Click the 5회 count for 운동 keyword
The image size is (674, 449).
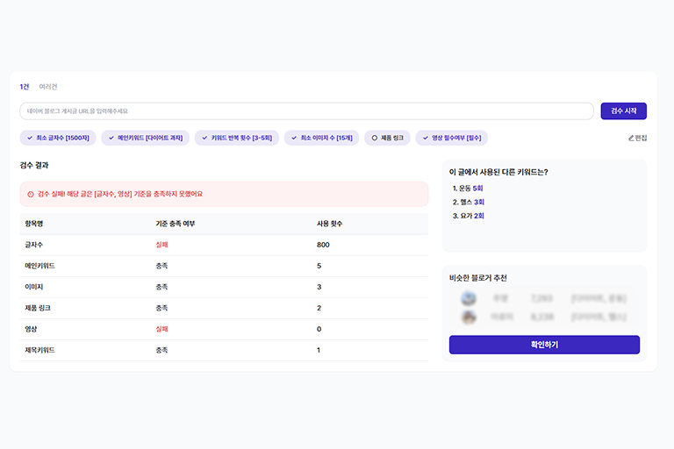[477, 189]
